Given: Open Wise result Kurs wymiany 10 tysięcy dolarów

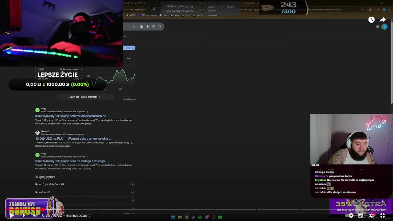Looking at the screenshot, I should point(72,116).
